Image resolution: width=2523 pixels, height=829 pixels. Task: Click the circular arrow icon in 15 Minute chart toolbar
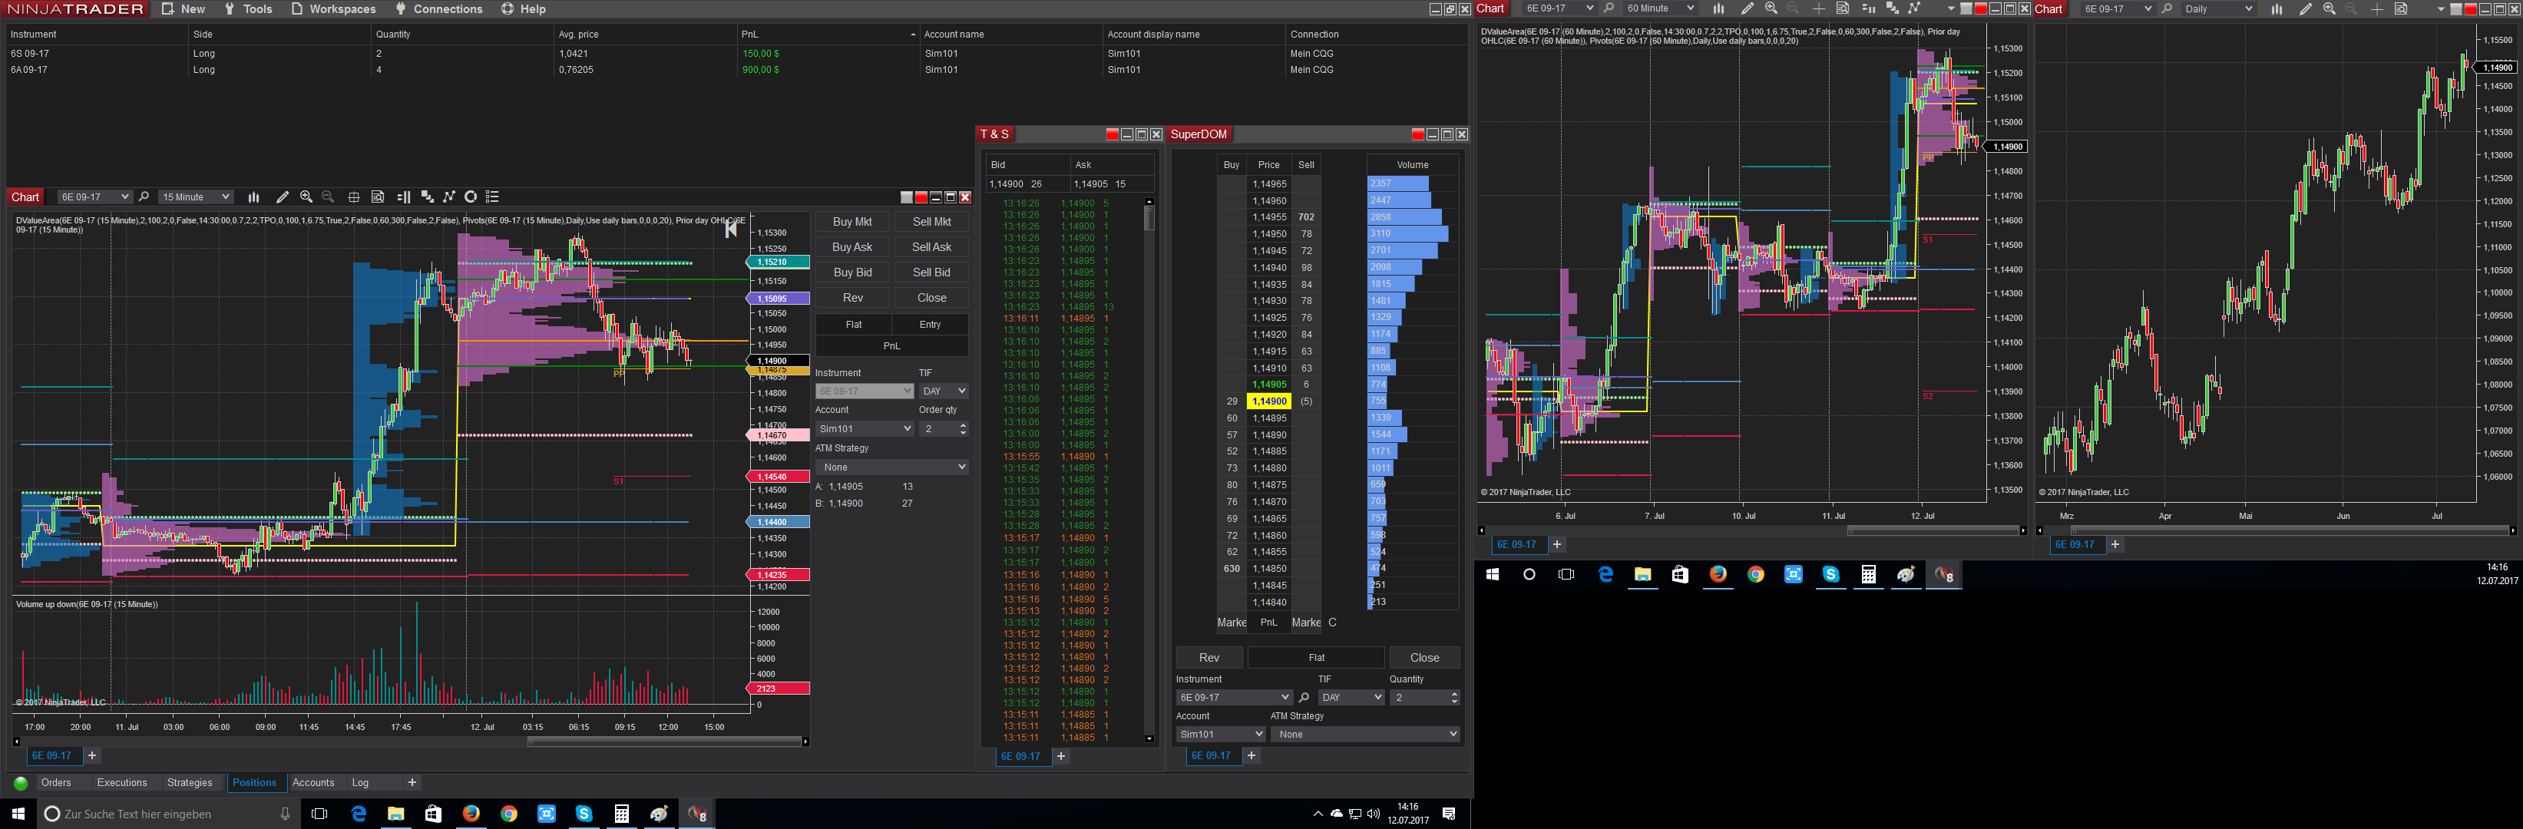471,197
